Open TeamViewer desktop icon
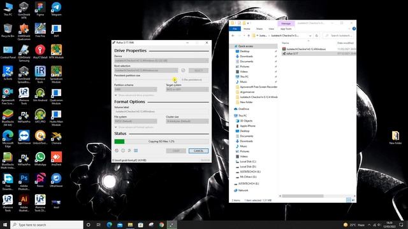This screenshot has width=408, height=229. point(24,137)
